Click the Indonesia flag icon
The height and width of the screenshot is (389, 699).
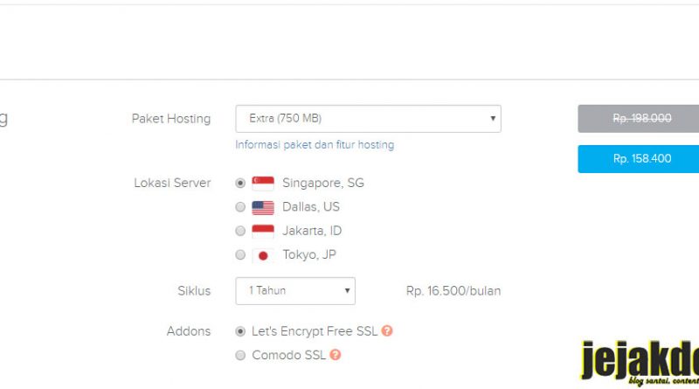(263, 231)
